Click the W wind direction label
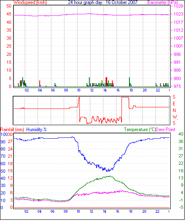This screenshot has width=185, height=223. click(x=175, y=117)
